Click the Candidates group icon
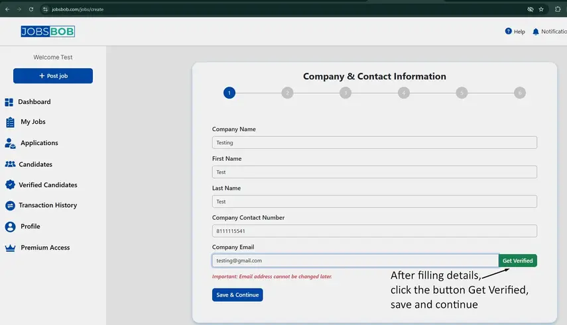The width and height of the screenshot is (567, 325). 10,164
